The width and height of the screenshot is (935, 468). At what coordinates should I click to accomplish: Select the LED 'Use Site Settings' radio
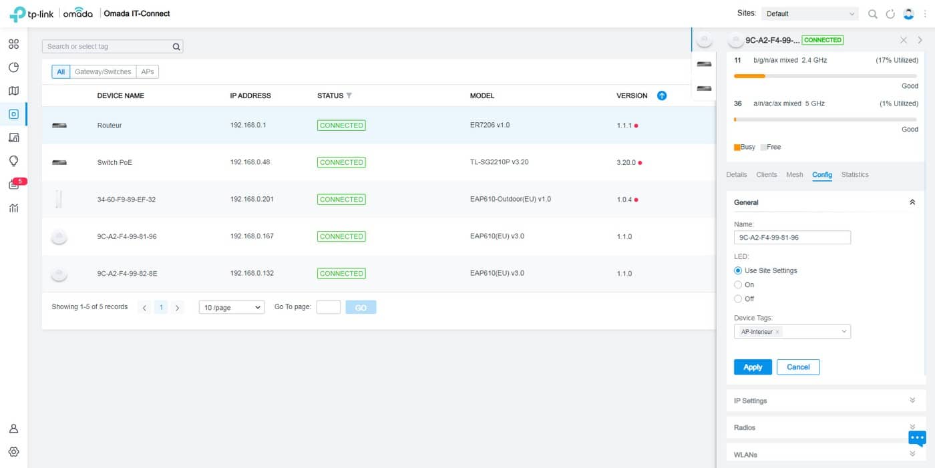click(x=738, y=270)
